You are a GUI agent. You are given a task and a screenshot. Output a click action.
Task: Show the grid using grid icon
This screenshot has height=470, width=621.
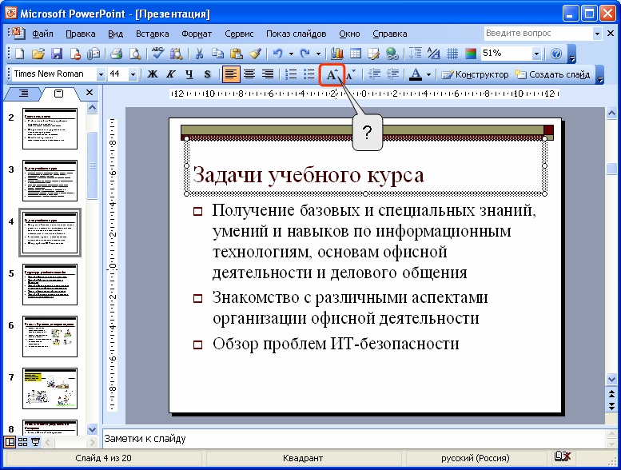[x=452, y=53]
